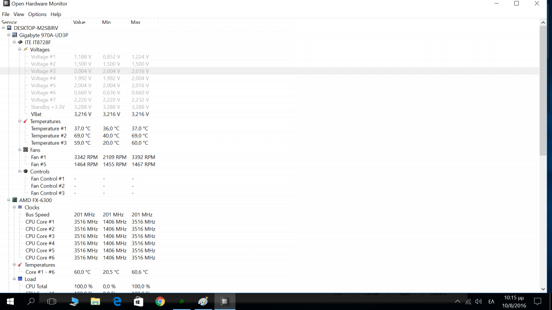Viewport: 552px width, 310px height.
Task: Click the Max column header
Action: tap(144, 22)
